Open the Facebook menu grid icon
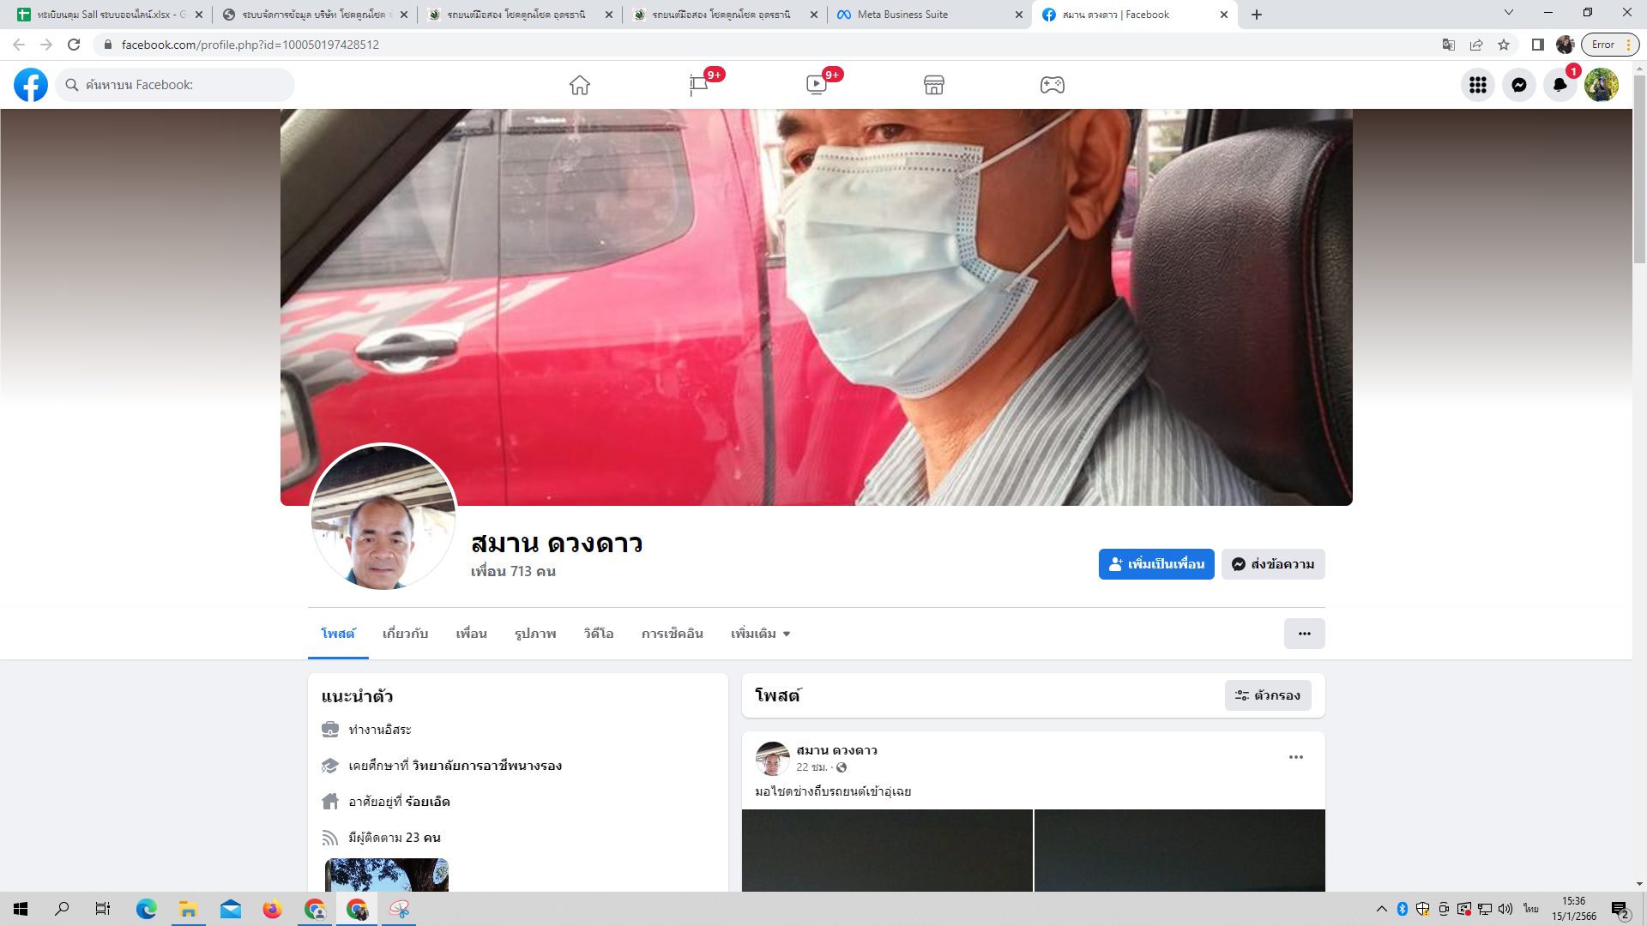The height and width of the screenshot is (926, 1647). pyautogui.click(x=1477, y=85)
